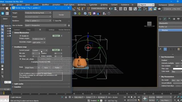182x102 pixels.
Task: Open Primary engine Irradiance map dropdown
Action: 39,39
